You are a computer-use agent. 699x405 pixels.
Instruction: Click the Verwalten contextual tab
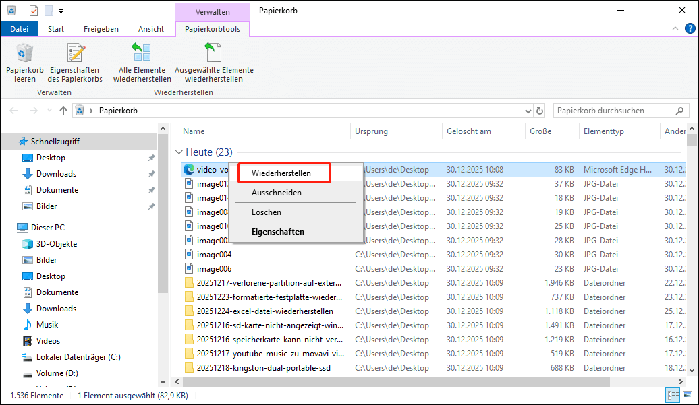point(213,12)
